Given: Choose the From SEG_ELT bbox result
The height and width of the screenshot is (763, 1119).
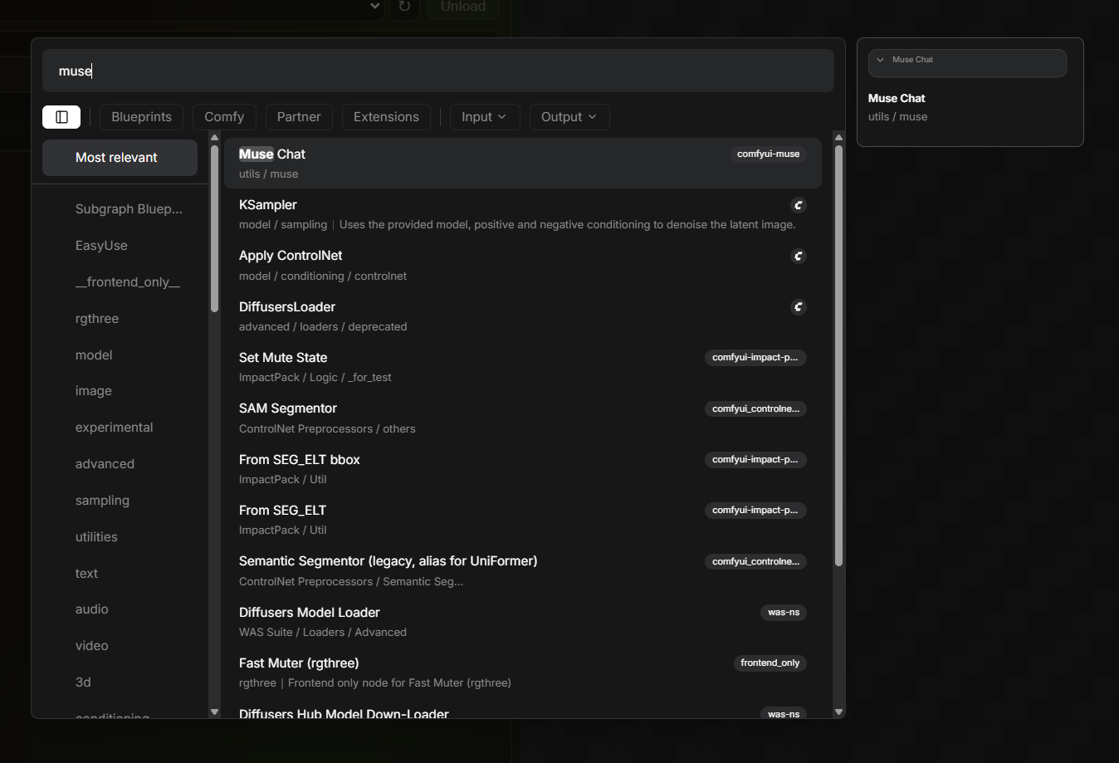Looking at the screenshot, I should (x=523, y=469).
